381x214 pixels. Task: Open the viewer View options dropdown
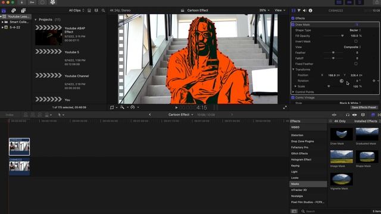(280, 11)
